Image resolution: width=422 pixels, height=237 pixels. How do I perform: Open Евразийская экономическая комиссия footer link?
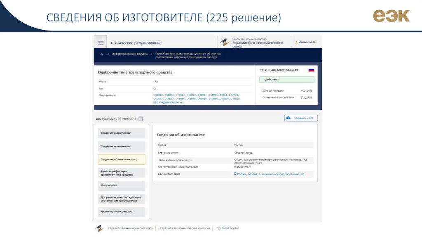click(x=185, y=228)
